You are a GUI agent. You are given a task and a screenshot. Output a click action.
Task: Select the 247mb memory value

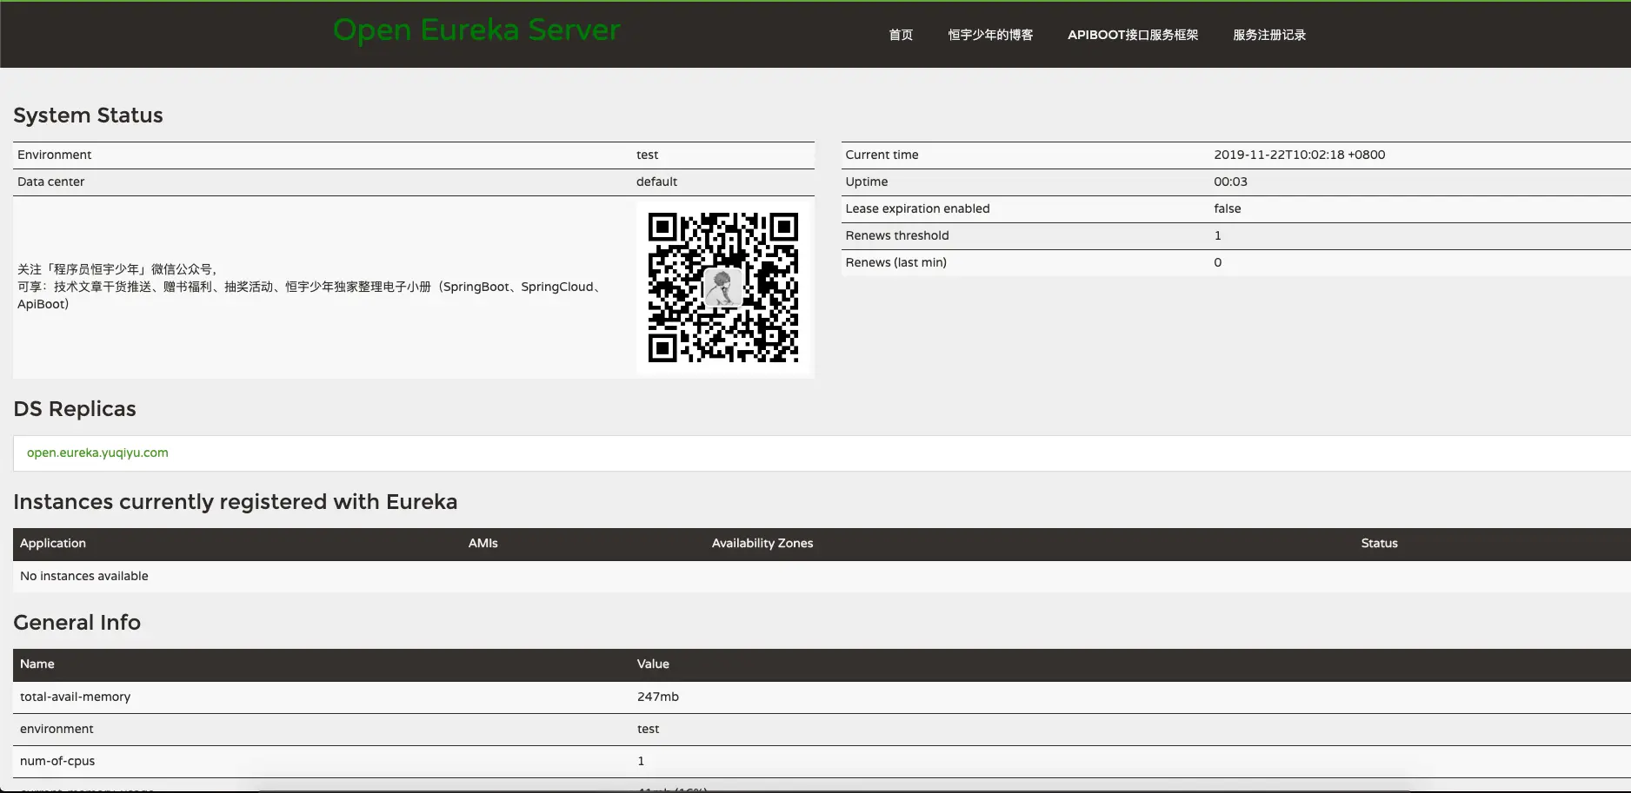tap(658, 697)
